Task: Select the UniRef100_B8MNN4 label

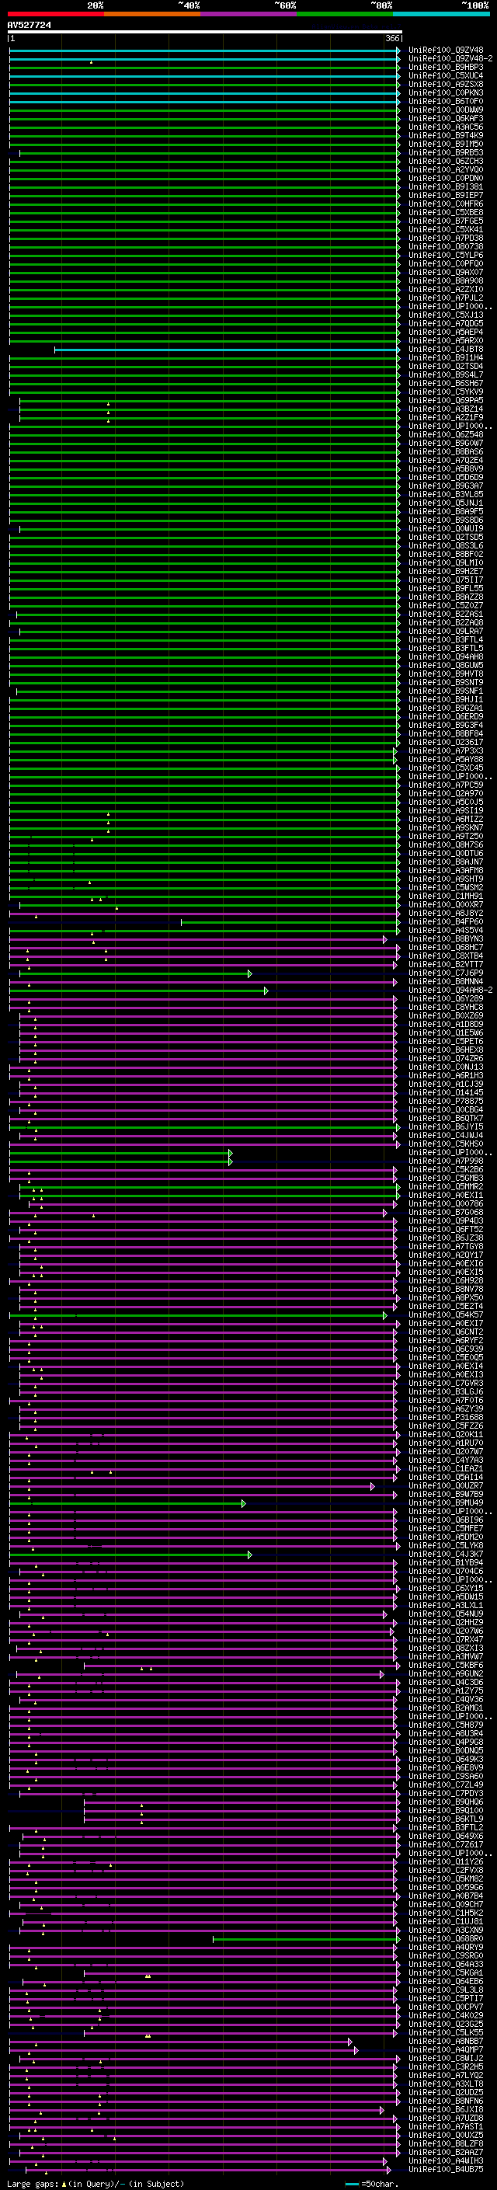Action: (x=446, y=982)
